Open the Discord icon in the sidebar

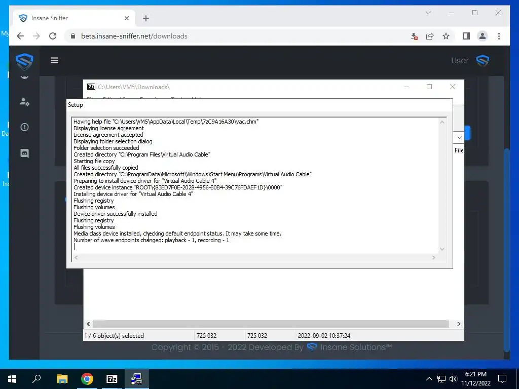click(x=24, y=153)
